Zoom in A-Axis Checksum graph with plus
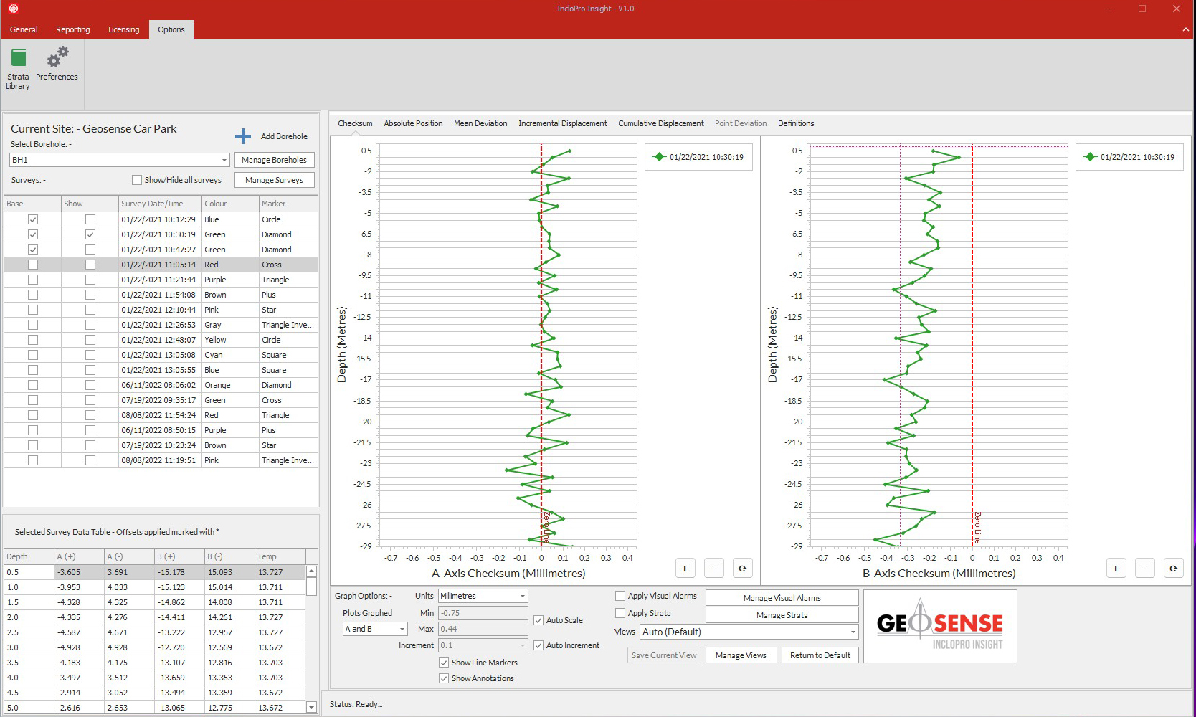Image resolution: width=1196 pixels, height=717 pixels. [x=685, y=569]
